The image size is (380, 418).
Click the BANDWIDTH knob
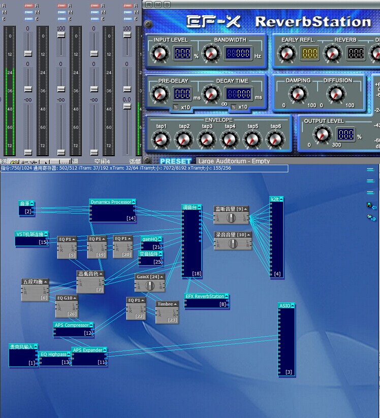211,54
